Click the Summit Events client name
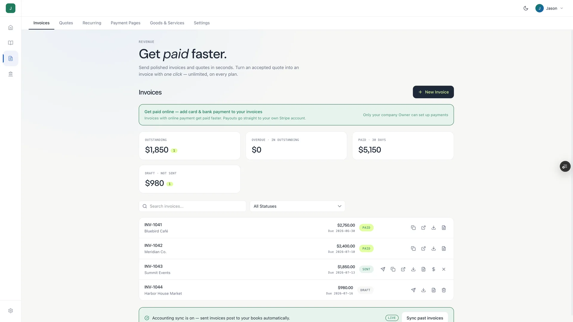 (157, 273)
